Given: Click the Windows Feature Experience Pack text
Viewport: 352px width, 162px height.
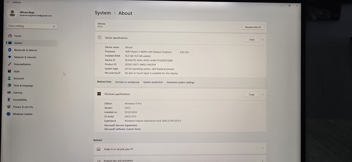Looking at the screenshot, I should pyautogui.click(x=153, y=121).
